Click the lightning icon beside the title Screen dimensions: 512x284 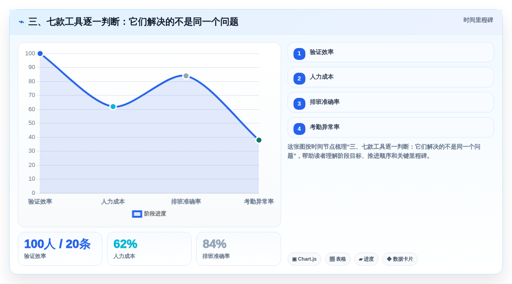click(x=21, y=22)
